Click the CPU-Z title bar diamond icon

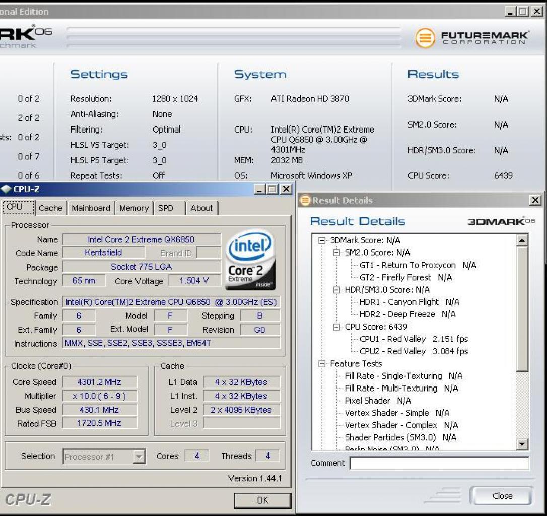(6, 189)
